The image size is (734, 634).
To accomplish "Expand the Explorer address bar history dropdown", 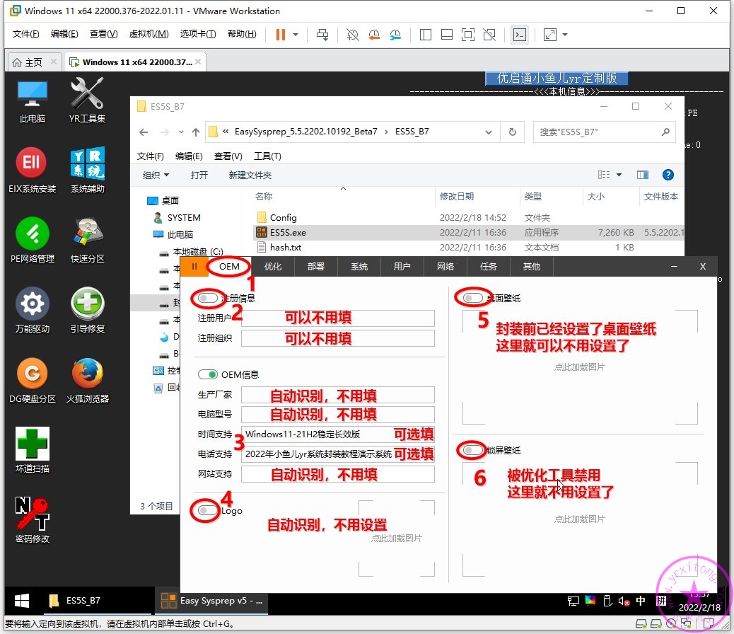I will click(488, 132).
